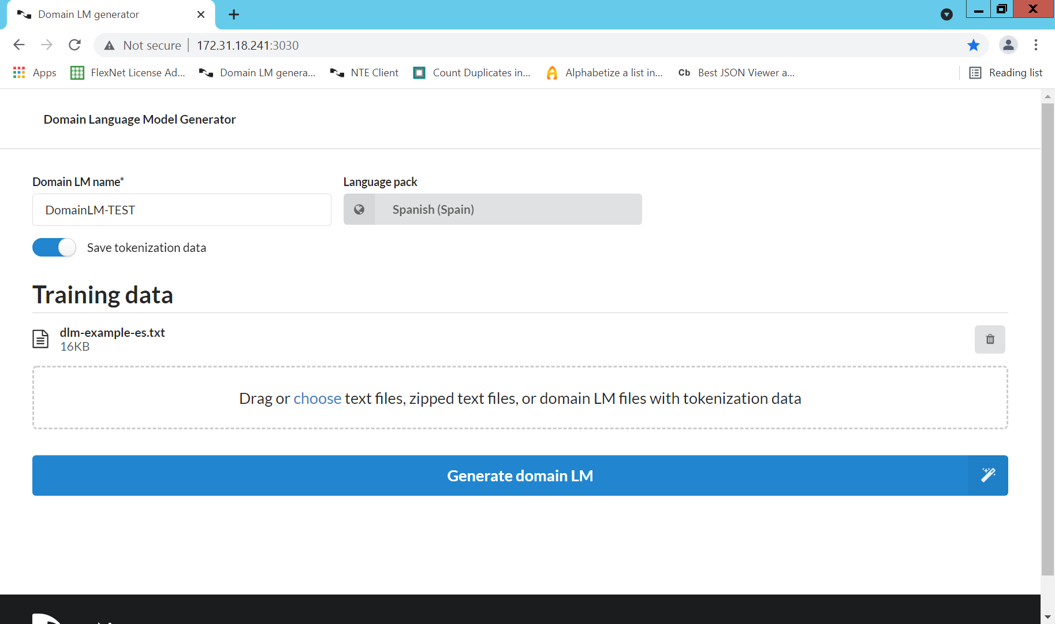The width and height of the screenshot is (1055, 624).
Task: Open the Chrome three-dot menu
Action: [x=1036, y=45]
